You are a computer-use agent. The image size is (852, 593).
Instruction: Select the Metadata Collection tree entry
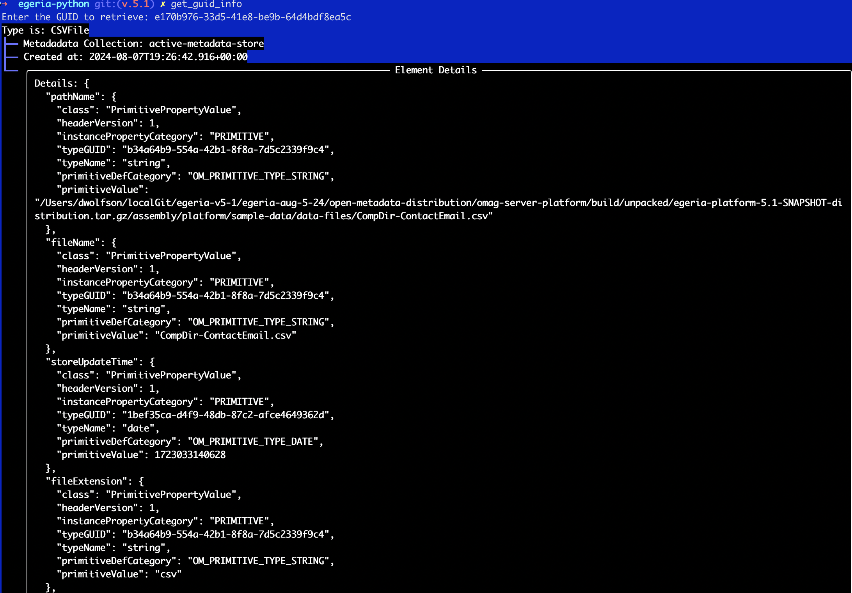143,44
